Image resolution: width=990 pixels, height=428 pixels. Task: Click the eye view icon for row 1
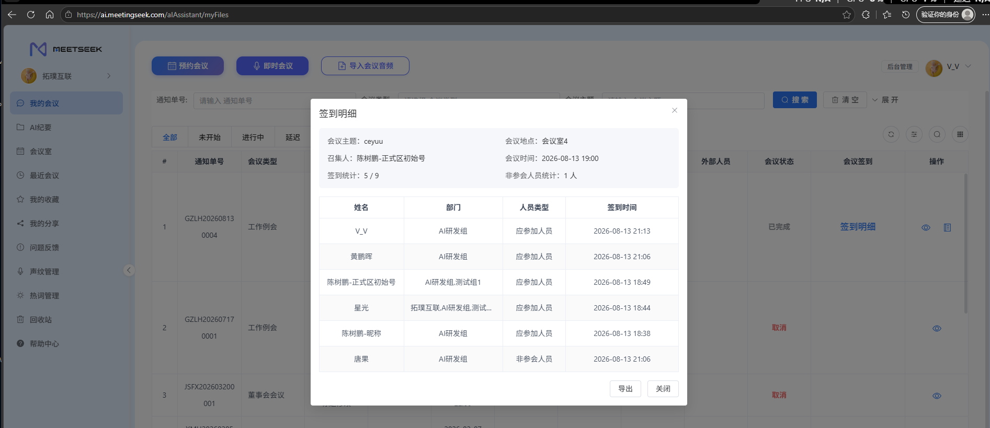tap(926, 227)
